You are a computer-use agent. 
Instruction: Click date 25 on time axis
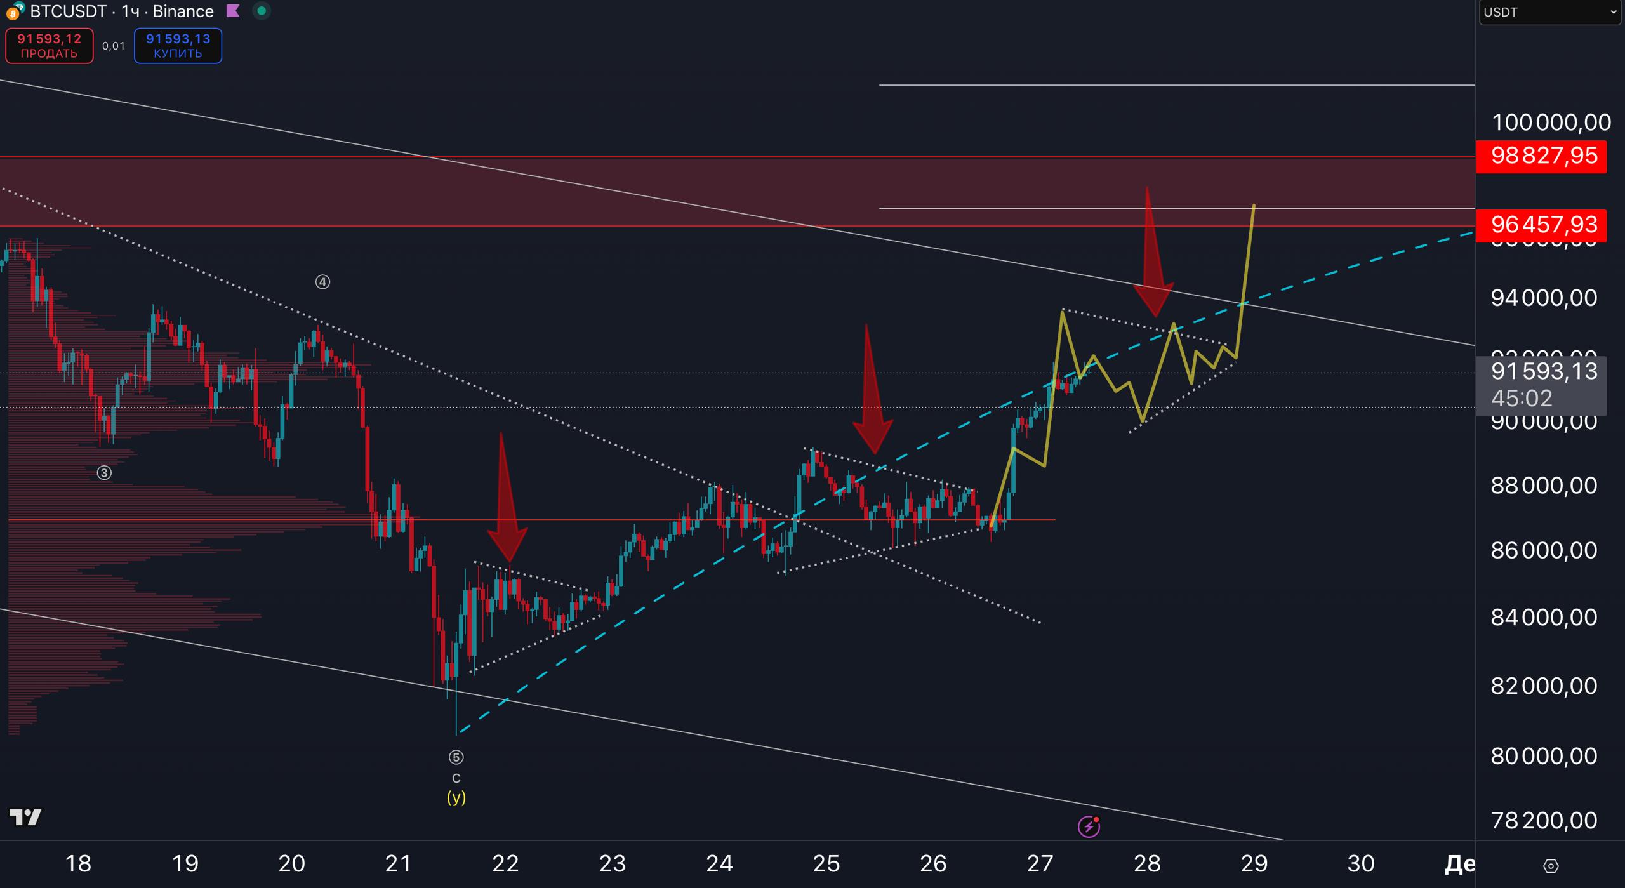tap(826, 863)
